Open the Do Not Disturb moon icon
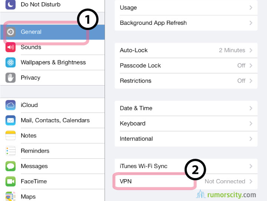The image size is (267, 201). tap(10, 4)
